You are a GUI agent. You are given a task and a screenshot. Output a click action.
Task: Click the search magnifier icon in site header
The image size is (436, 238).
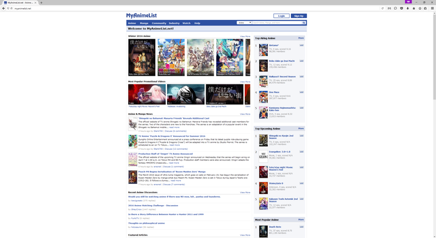pos(304,23)
